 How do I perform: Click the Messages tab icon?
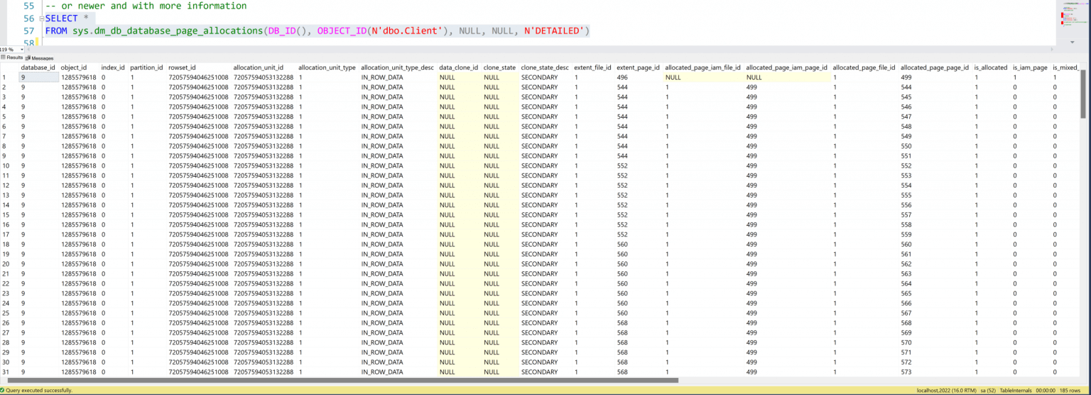28,58
